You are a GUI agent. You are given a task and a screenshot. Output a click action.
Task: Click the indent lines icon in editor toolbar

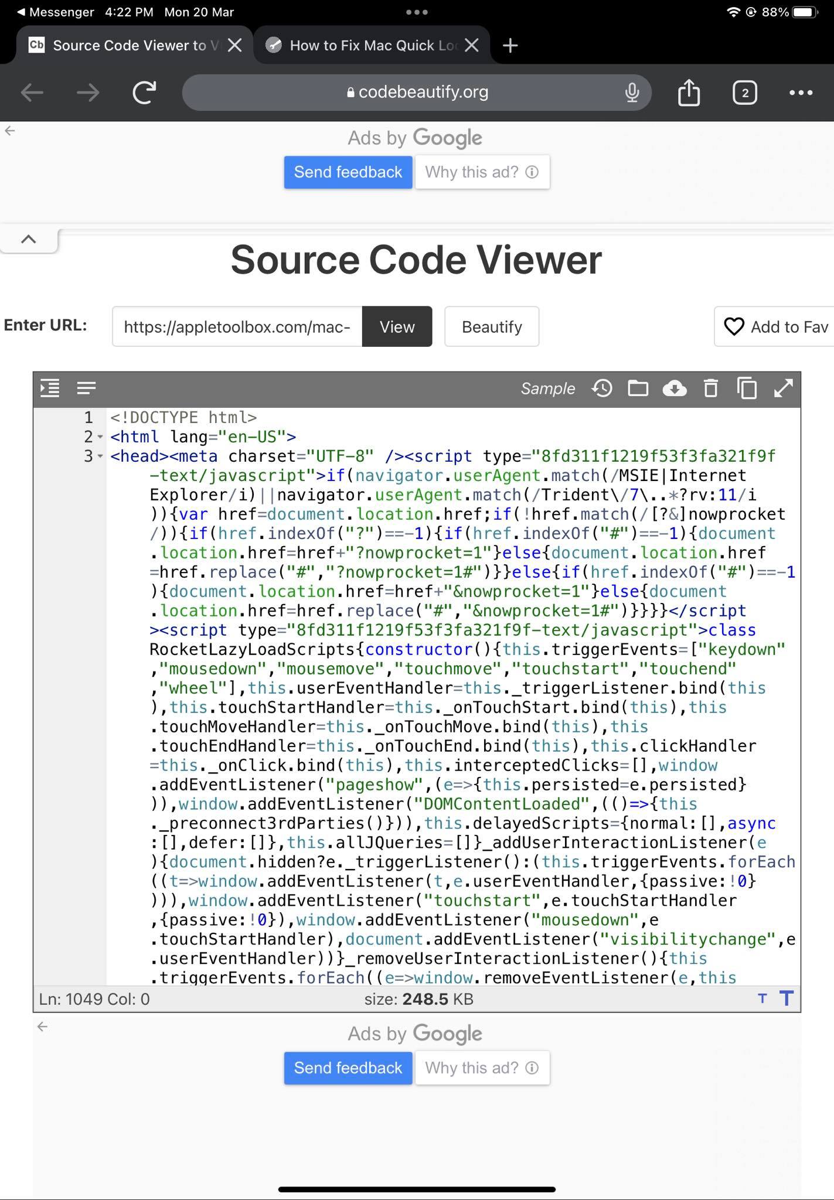coord(50,388)
